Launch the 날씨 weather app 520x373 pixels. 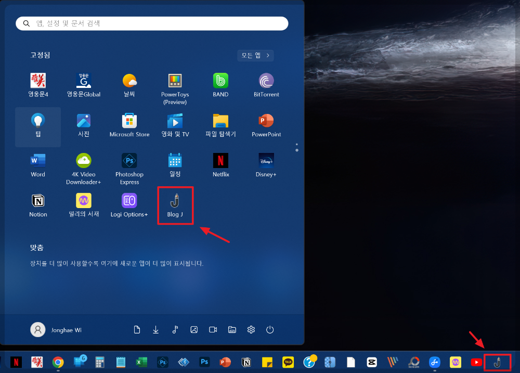[x=129, y=85]
